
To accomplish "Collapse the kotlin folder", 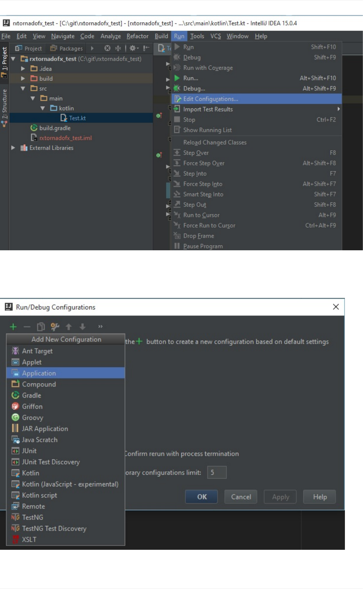I will point(43,108).
